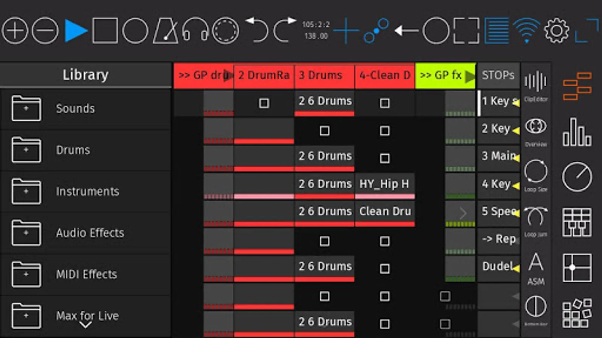Stop playback with the square stop button
Image resolution: width=602 pixels, height=338 pixels.
click(x=105, y=30)
